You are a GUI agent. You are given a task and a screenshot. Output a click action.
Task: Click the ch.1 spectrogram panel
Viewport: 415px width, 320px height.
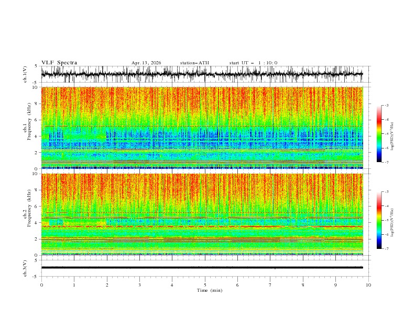(202, 128)
